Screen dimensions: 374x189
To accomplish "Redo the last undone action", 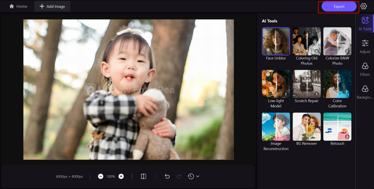I will click(179, 176).
